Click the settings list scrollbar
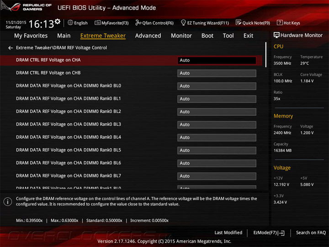The width and height of the screenshot is (329, 247). pos(266,54)
